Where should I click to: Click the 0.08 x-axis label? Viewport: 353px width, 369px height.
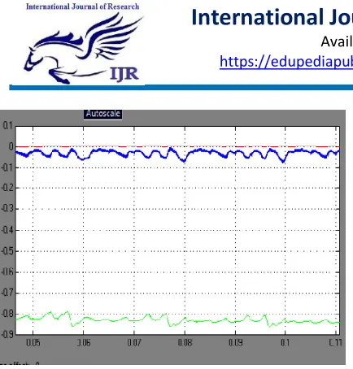(x=185, y=343)
